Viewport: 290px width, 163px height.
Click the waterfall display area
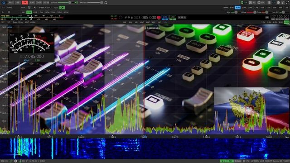[145, 149]
